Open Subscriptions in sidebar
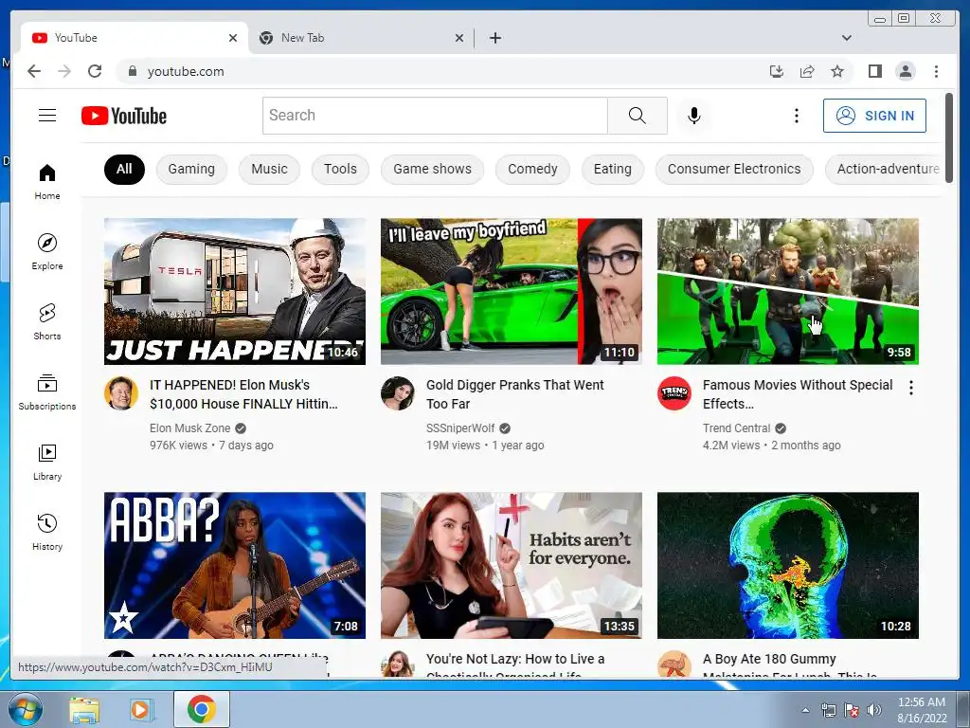The width and height of the screenshot is (970, 728). (x=47, y=391)
